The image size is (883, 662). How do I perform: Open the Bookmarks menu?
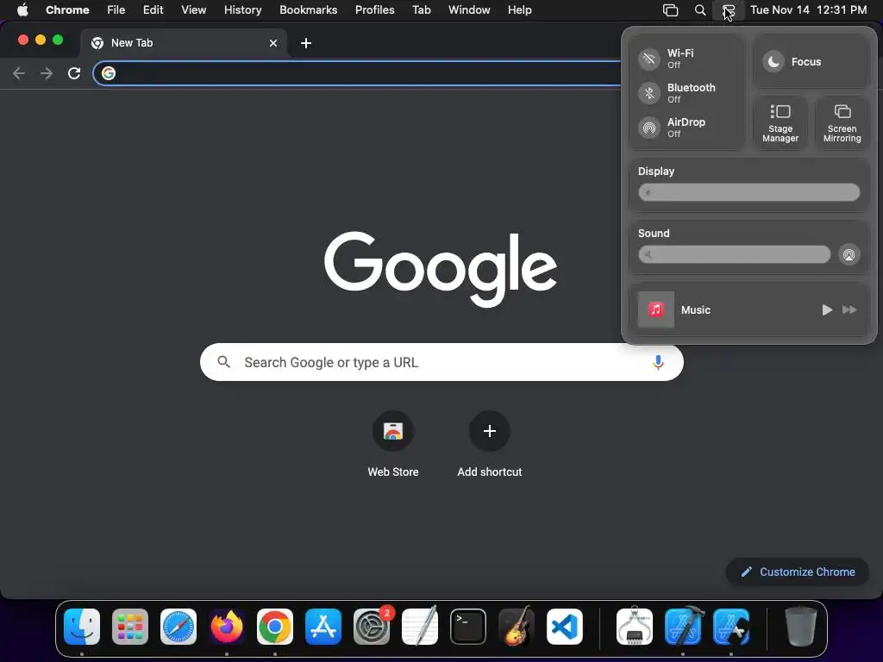[x=309, y=10]
